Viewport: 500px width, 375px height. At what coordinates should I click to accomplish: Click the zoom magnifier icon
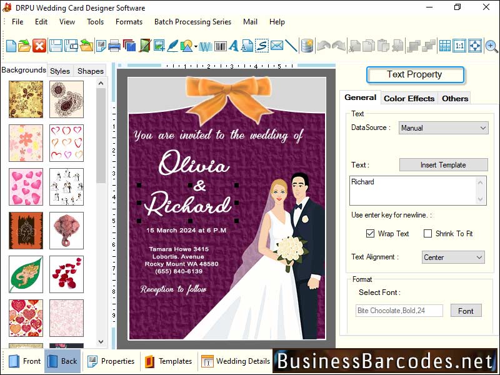click(x=491, y=45)
